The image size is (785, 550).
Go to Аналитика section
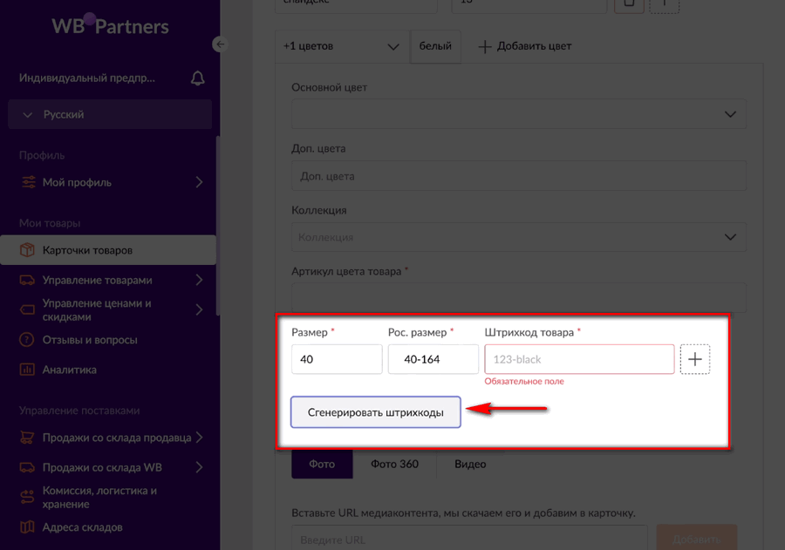69,370
